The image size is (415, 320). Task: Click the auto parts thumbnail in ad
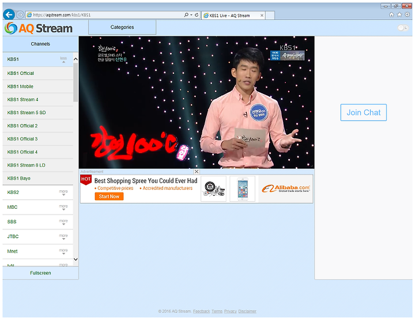point(214,189)
